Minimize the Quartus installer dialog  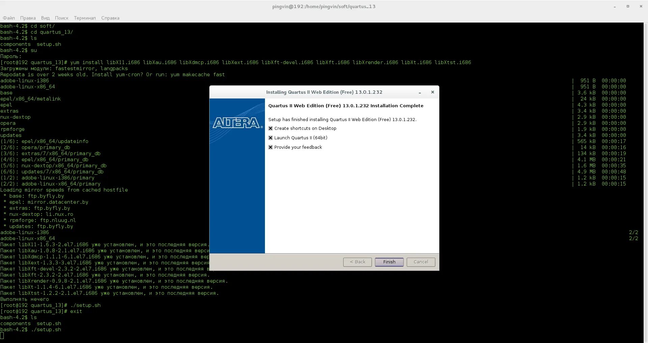coord(420,92)
